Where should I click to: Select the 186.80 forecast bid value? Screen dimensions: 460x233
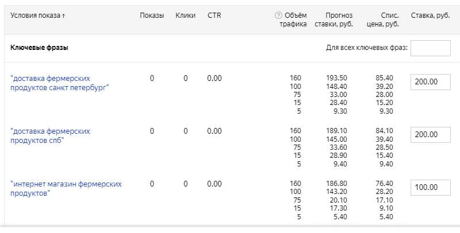pos(336,184)
